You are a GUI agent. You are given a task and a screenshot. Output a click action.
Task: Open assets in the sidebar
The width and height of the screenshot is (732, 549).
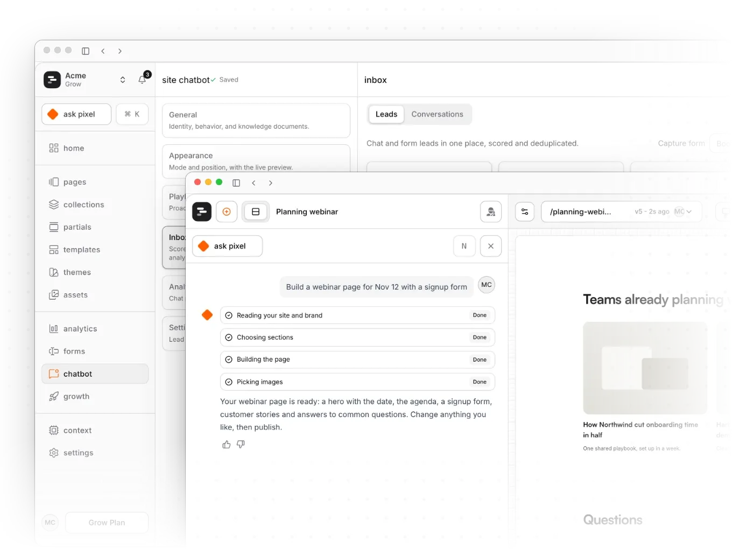[x=95, y=295]
